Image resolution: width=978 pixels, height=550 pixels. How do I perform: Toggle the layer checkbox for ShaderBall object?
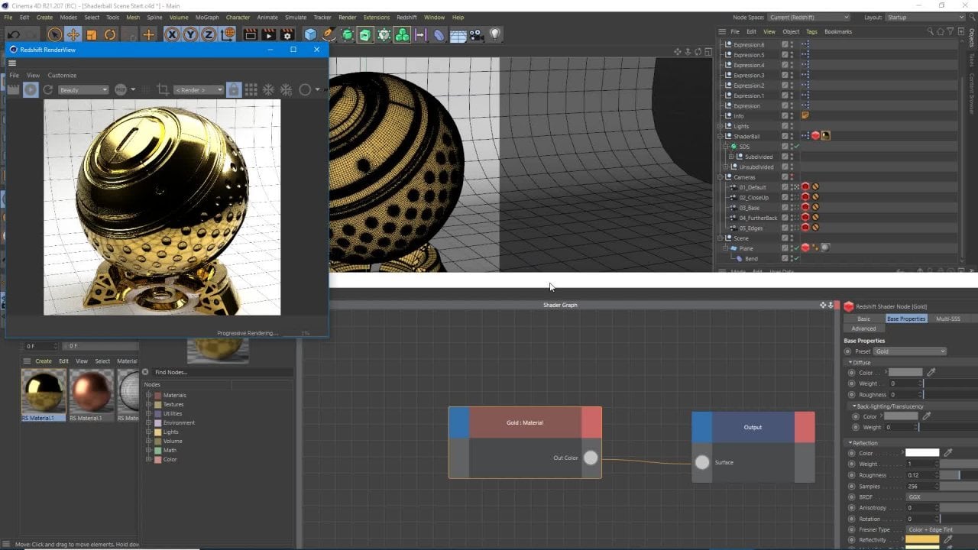[x=785, y=136]
